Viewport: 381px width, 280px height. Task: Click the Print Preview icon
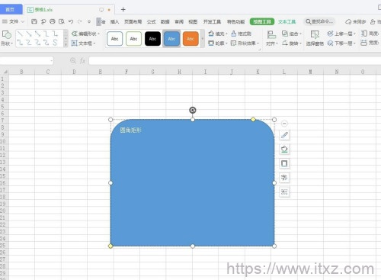pos(62,21)
